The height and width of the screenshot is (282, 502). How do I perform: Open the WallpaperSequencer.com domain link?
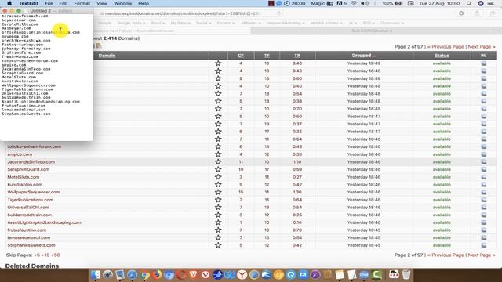(34, 192)
